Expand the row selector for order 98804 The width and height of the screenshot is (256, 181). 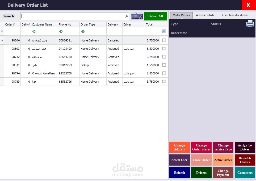point(2,40)
